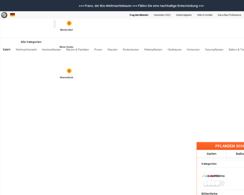Open the Warenkorb cart counter icon

[x=69, y=71]
